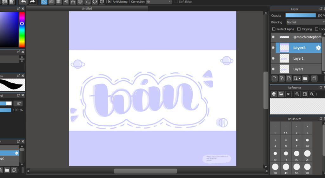This screenshot has width=325, height=178.
Task: Add a new 8-bit layer
Action: (282, 78)
